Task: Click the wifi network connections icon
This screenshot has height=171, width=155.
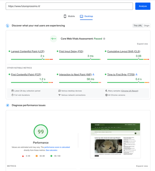Action: [59, 95]
